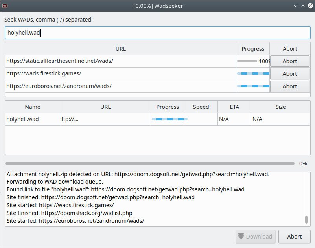Abort the euroboros.net zandronum site search

tap(289, 86)
